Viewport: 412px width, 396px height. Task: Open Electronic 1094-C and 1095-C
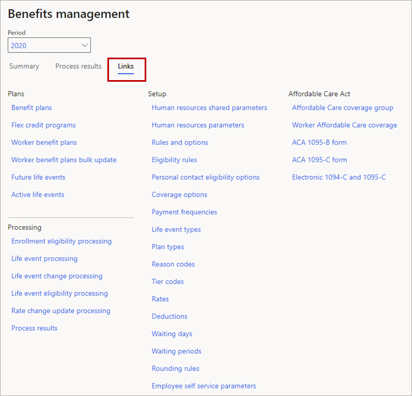pos(339,177)
